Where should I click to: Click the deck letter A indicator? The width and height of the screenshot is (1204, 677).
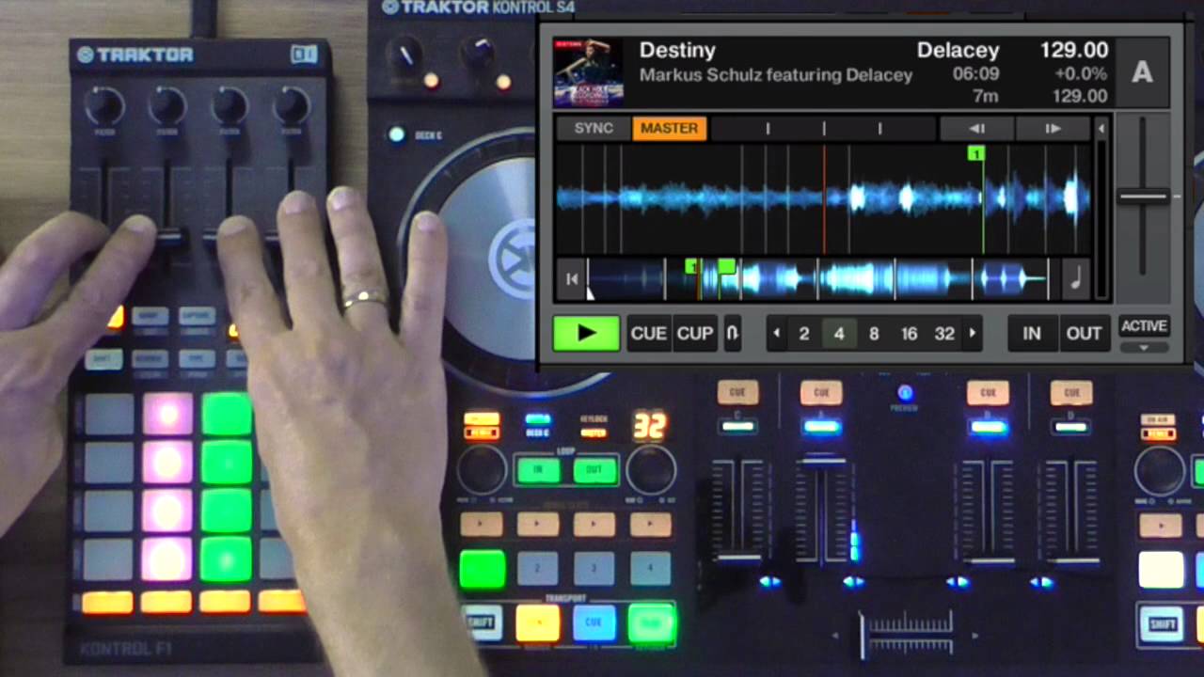1142,72
